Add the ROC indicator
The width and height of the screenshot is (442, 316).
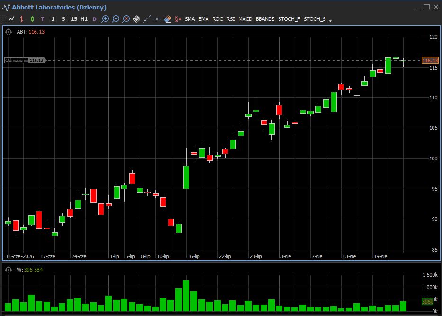[217, 19]
